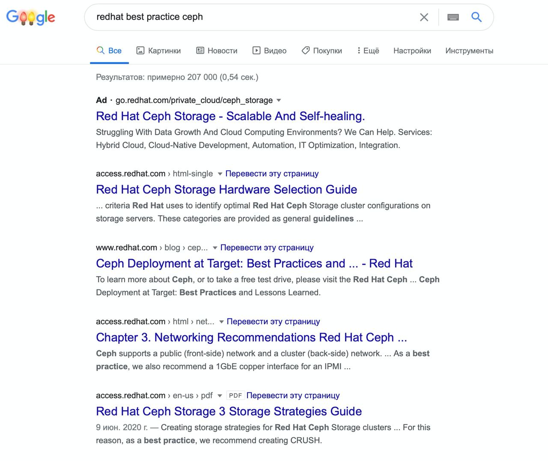Viewport: 548px width, 461px height.
Task: Open Red Hat Ceph Storage 3 Storage Strategies Guide
Action: [229, 411]
